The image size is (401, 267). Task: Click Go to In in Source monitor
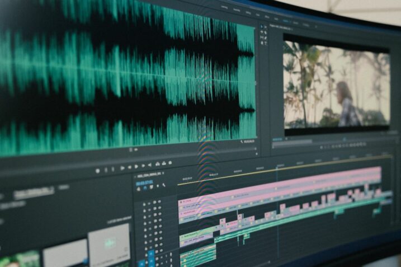tap(122, 168)
